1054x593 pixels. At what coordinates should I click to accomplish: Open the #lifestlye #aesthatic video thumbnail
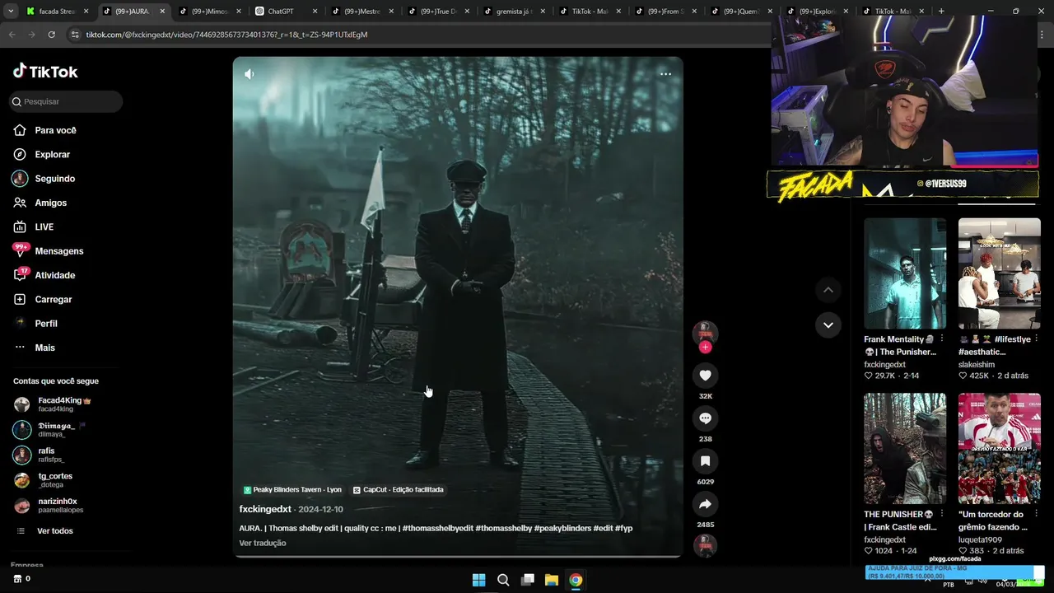999,273
